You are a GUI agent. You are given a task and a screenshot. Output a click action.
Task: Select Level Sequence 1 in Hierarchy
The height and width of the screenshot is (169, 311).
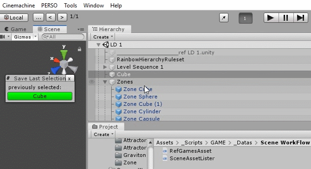pos(140,67)
